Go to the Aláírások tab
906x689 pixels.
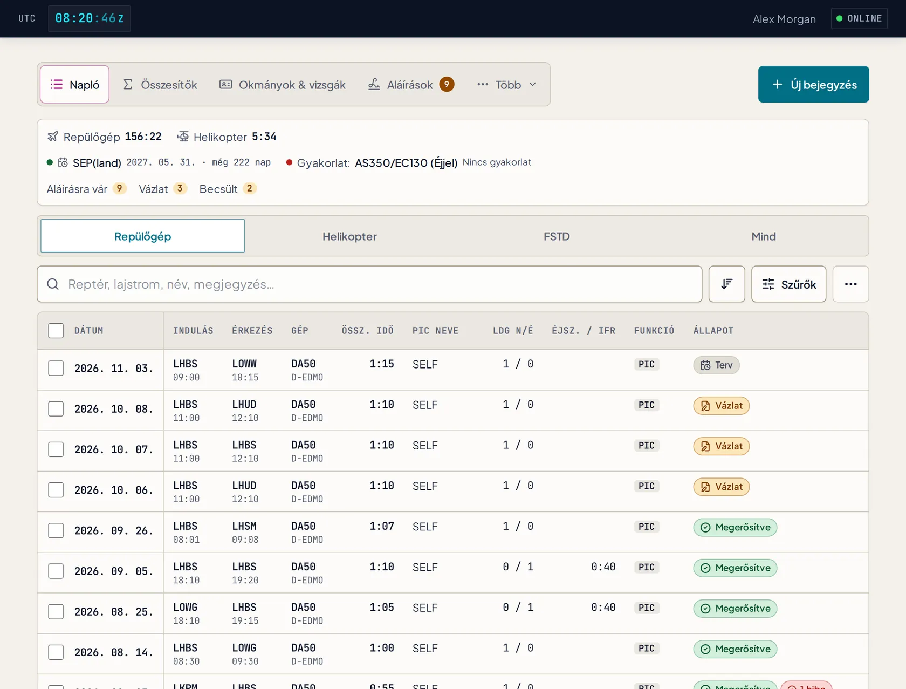[411, 85]
